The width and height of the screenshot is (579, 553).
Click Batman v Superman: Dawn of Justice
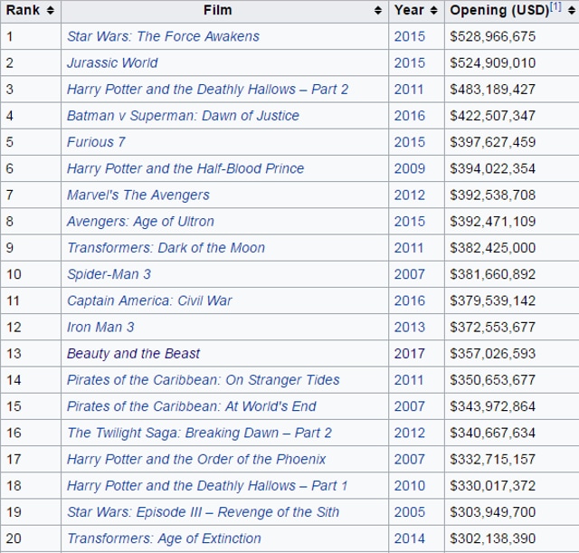183,116
